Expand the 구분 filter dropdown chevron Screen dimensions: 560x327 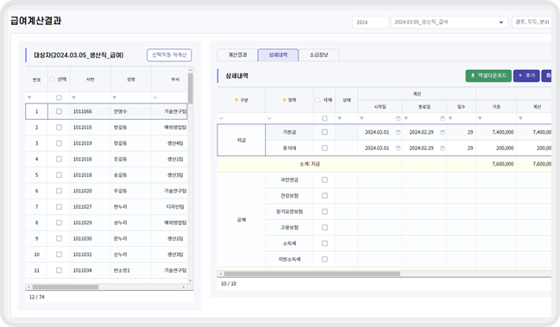(221, 118)
